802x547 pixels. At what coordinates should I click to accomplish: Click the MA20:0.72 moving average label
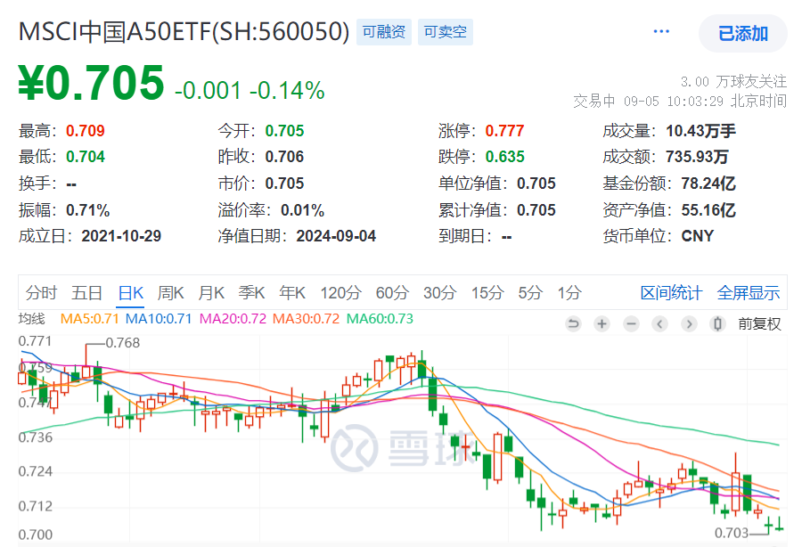[233, 318]
